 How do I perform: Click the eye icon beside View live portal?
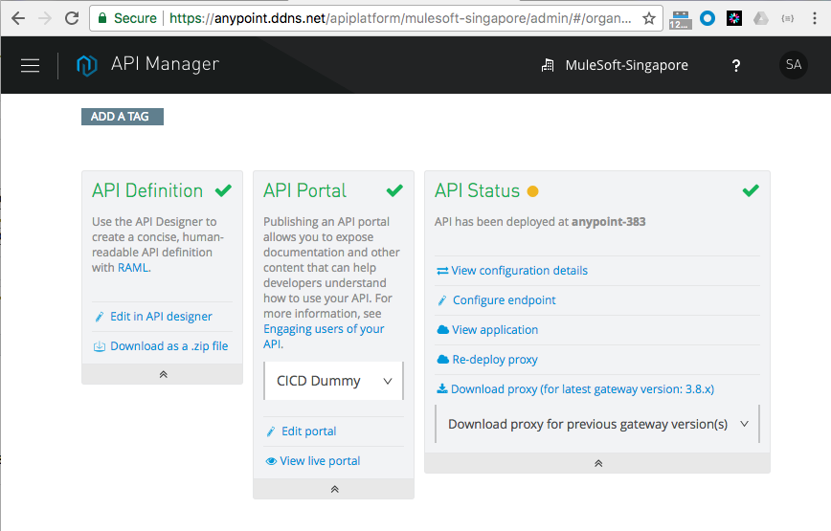pos(271,461)
